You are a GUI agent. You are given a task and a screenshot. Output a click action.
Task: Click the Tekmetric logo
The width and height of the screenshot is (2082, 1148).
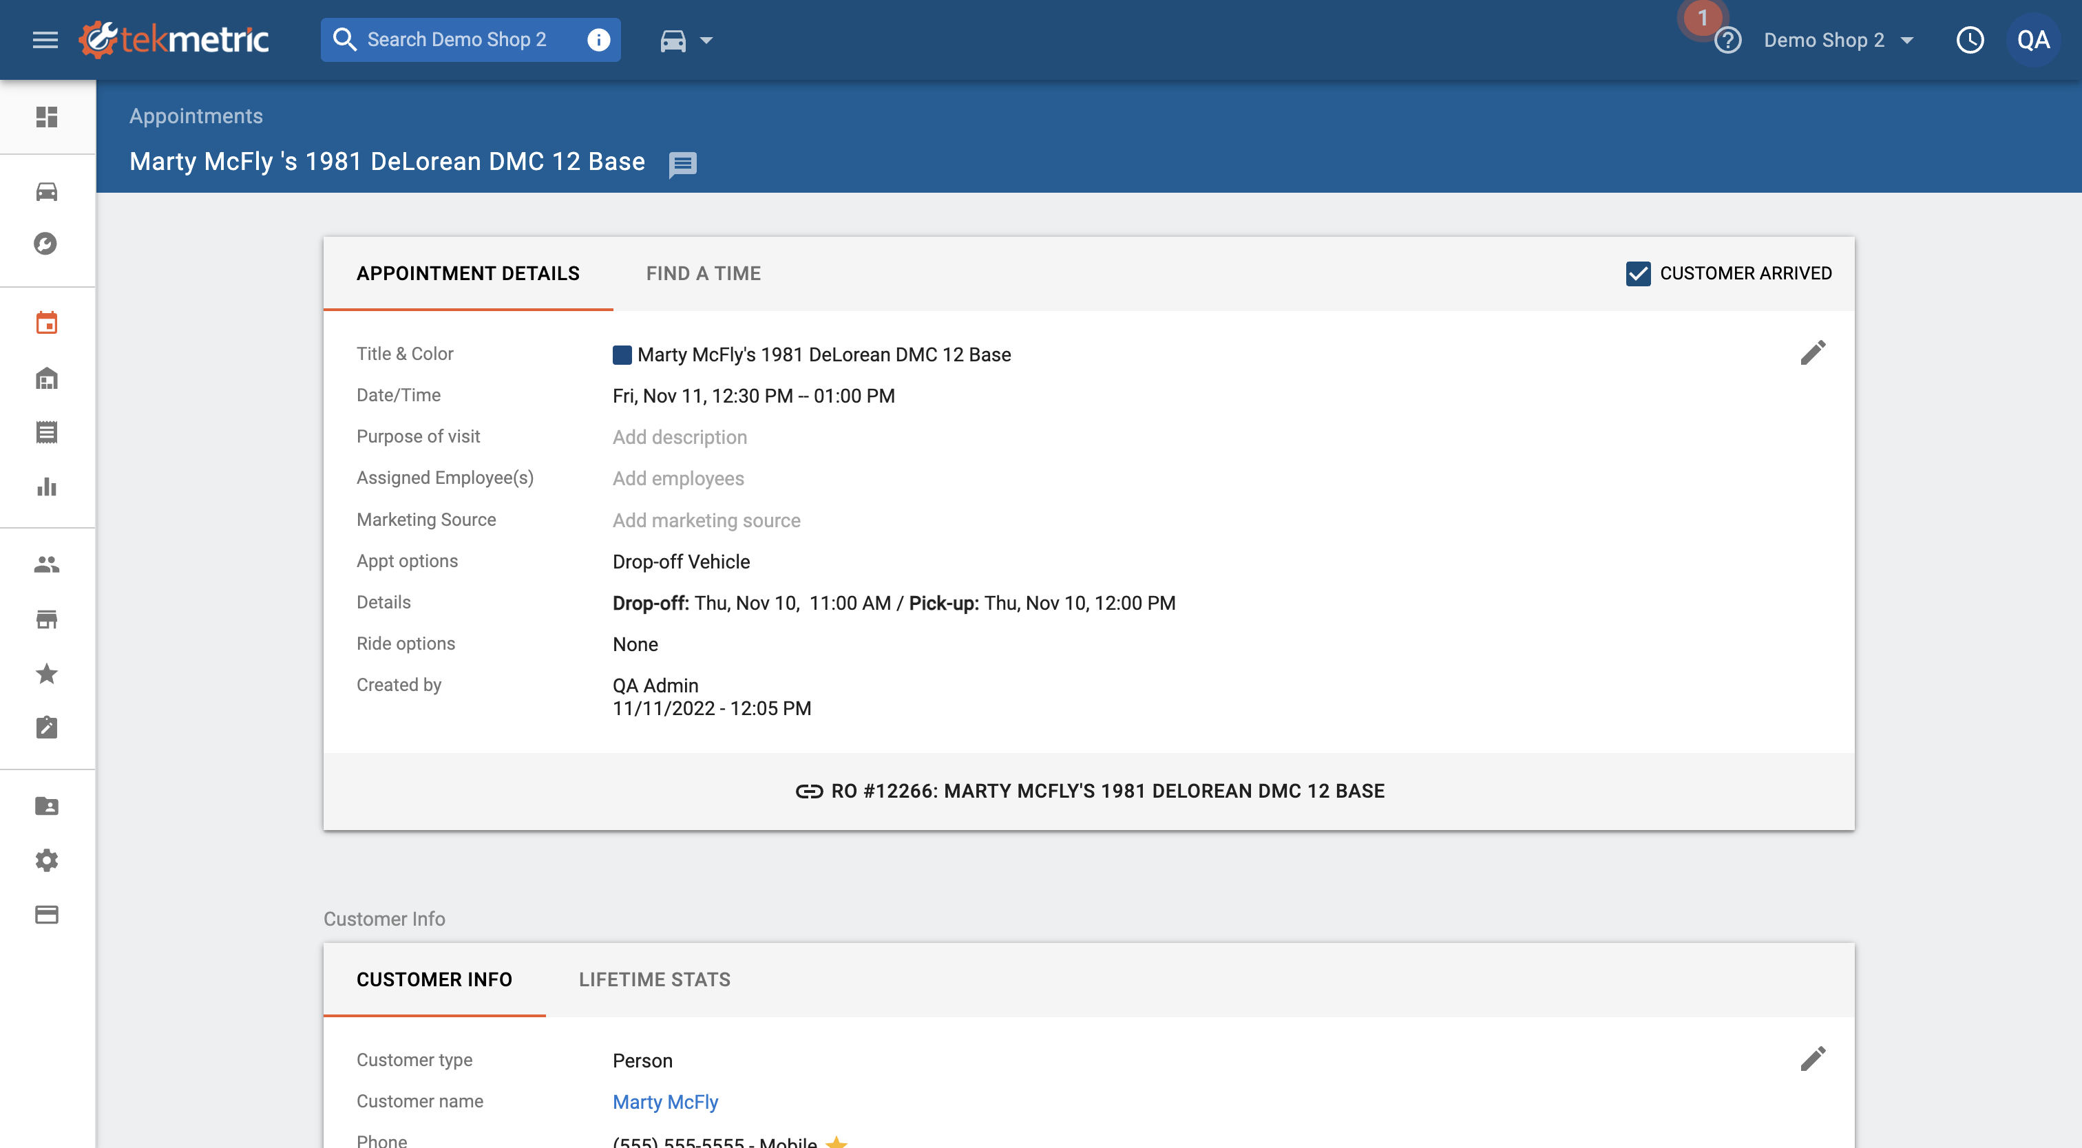[x=173, y=40]
